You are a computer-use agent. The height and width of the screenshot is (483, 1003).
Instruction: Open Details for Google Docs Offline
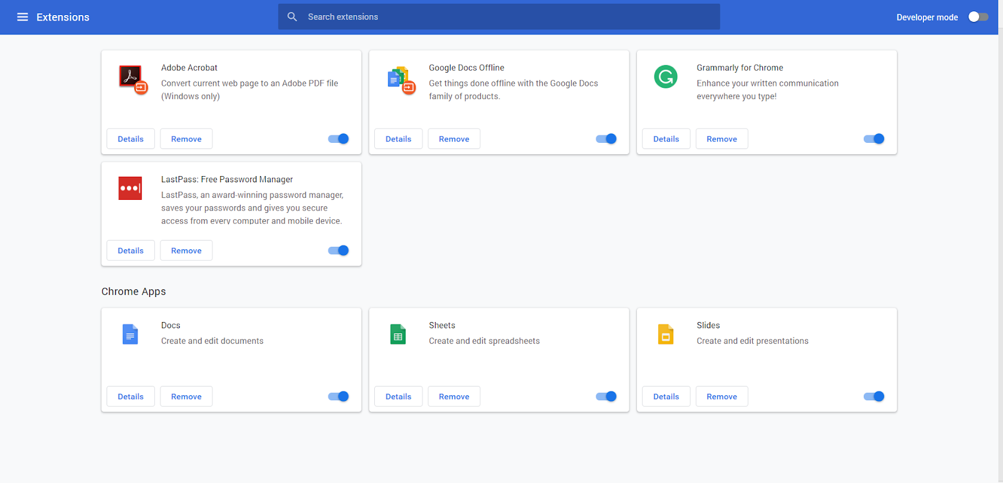(398, 139)
